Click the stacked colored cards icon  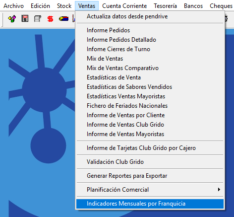tap(63, 18)
